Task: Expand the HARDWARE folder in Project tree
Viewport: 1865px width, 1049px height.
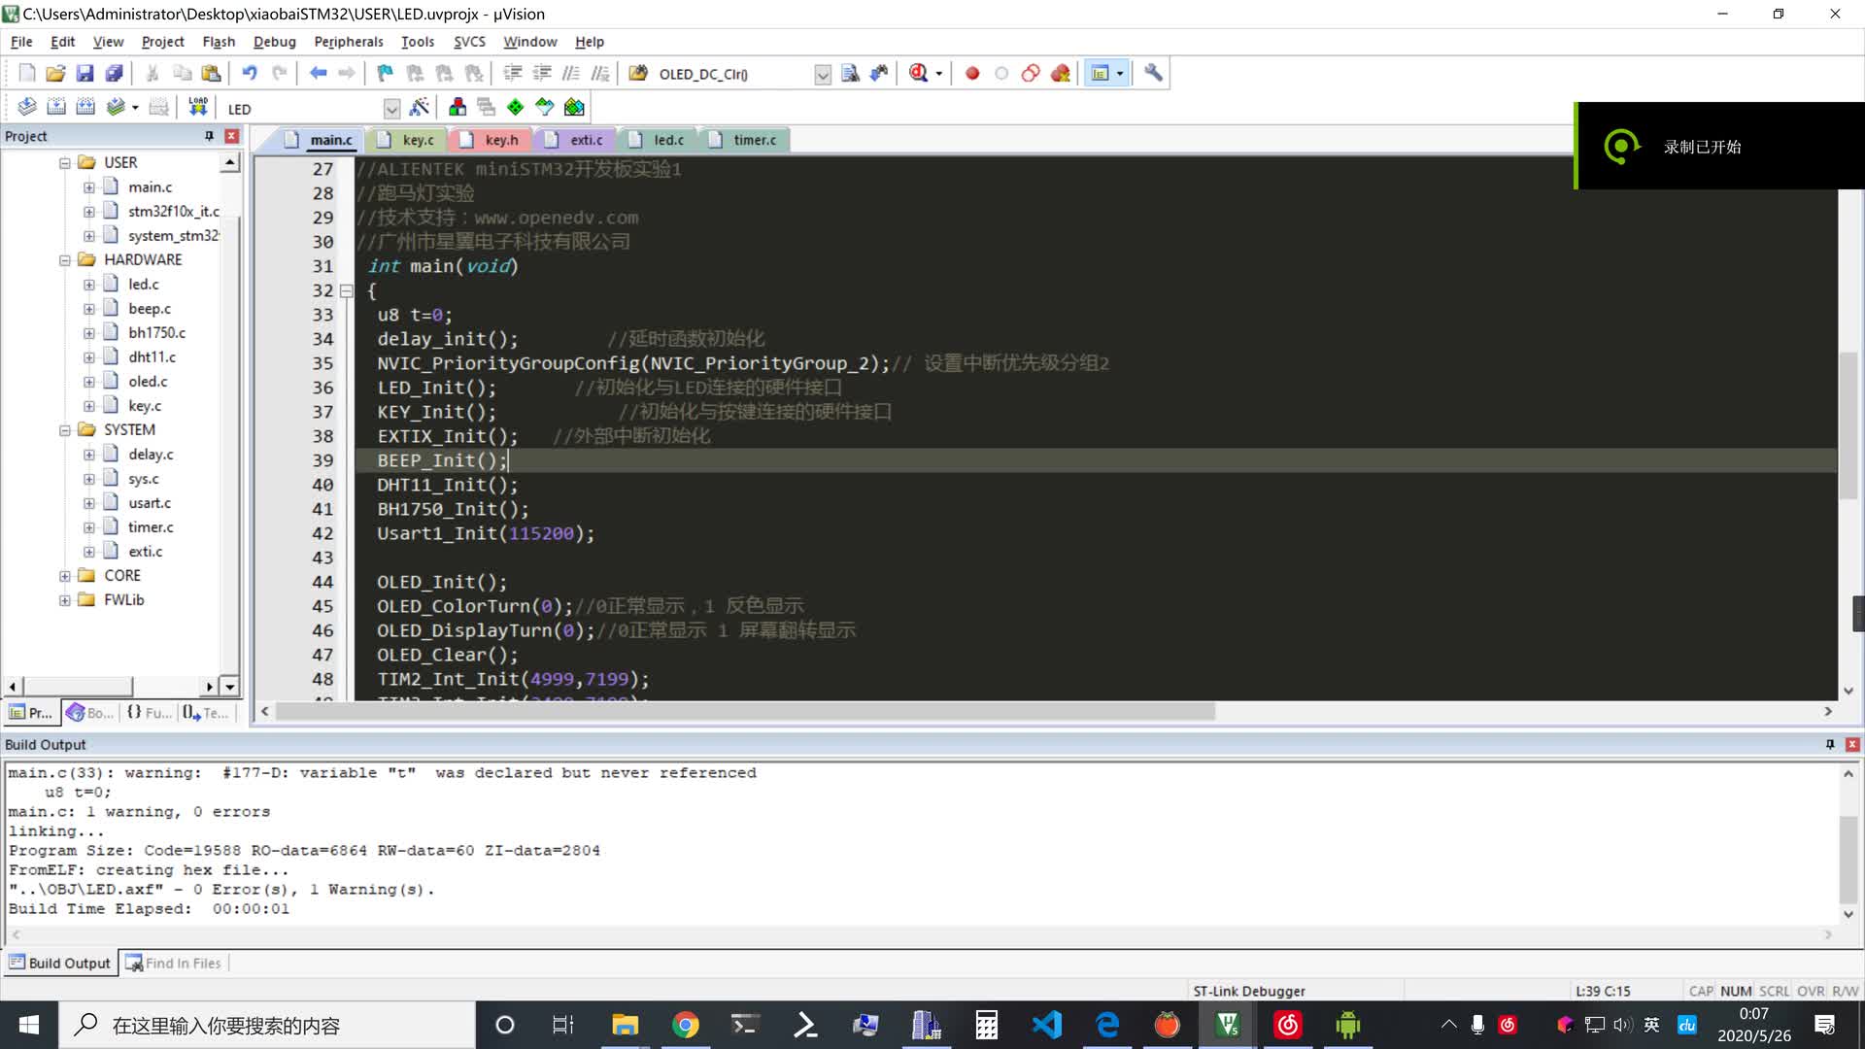Action: pyautogui.click(x=65, y=258)
